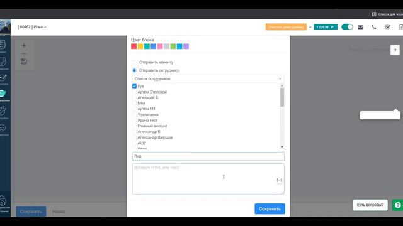Uncheck the Ilya employee checkbox
Screen dimensions: 403x226
tap(134, 86)
